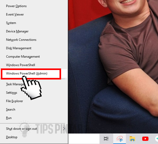Open Disk Management

(x=34, y=48)
